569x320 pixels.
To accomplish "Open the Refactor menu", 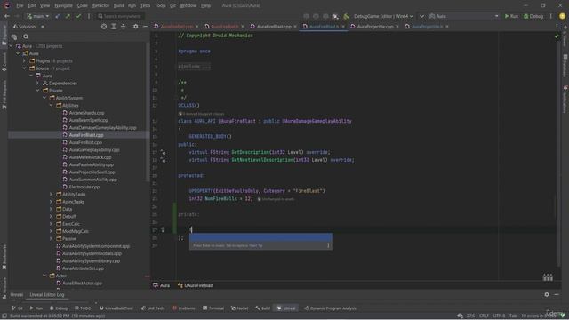I will point(100,6).
